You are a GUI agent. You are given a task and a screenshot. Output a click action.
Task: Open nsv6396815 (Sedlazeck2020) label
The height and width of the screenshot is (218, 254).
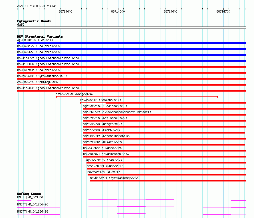pos(105,118)
